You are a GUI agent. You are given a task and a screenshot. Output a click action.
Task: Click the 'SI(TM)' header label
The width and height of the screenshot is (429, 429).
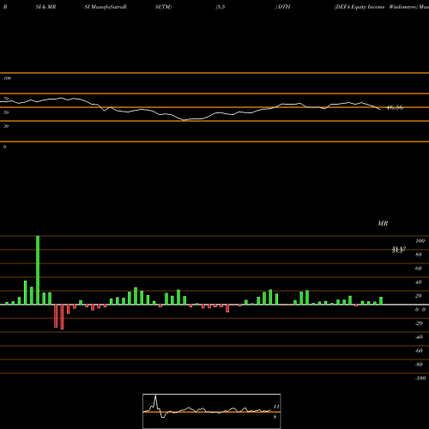pos(163,7)
